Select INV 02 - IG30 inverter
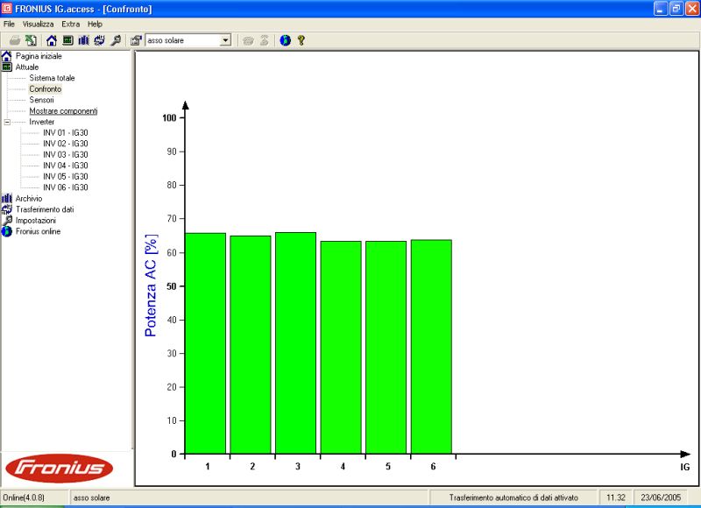 [65, 144]
